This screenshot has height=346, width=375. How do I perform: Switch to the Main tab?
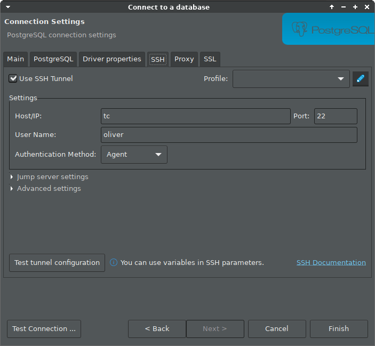pyautogui.click(x=15, y=59)
